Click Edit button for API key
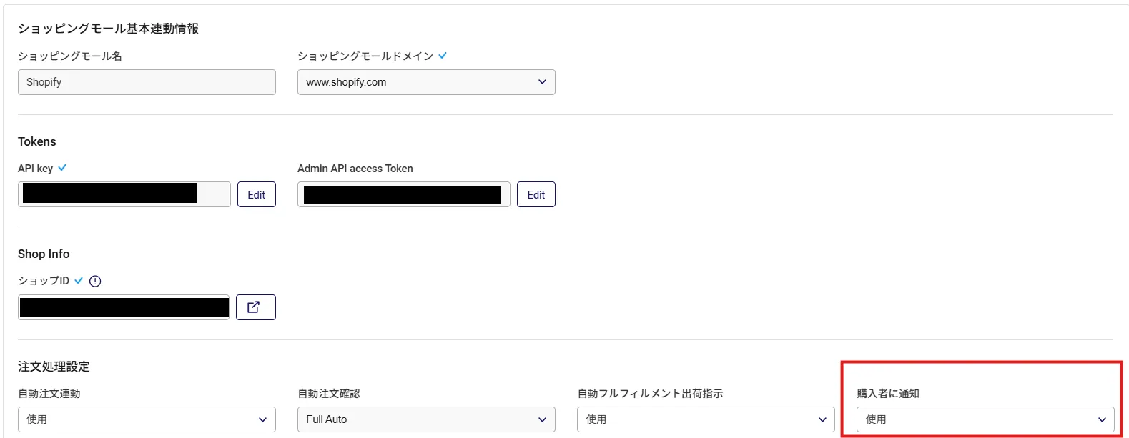The width and height of the screenshot is (1129, 438). [x=256, y=194]
